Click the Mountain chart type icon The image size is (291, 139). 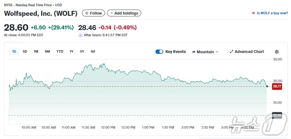point(194,52)
